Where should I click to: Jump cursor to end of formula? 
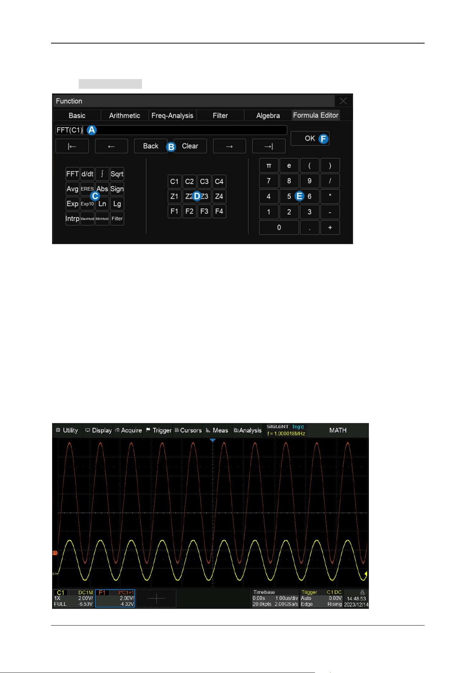pos(269,146)
